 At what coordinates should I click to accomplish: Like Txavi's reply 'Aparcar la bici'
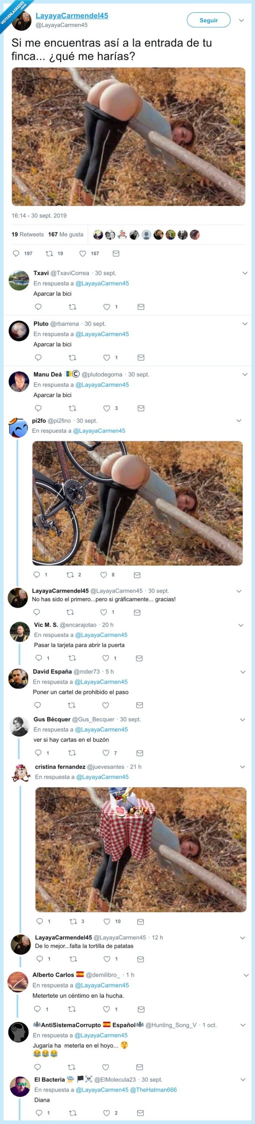tap(107, 307)
